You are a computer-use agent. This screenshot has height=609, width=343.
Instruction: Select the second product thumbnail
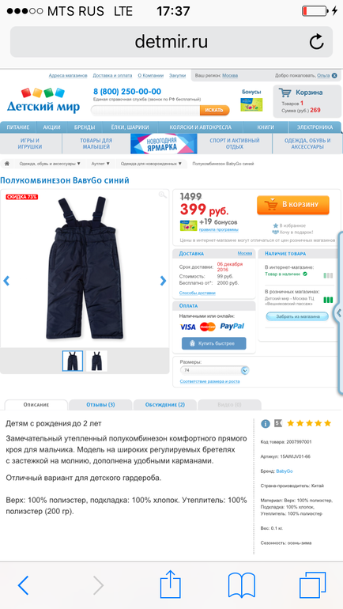(x=96, y=361)
